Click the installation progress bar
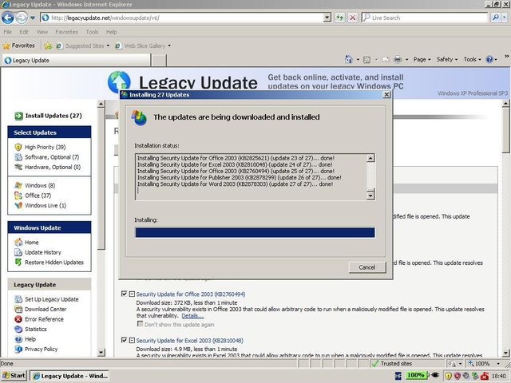 point(255,233)
